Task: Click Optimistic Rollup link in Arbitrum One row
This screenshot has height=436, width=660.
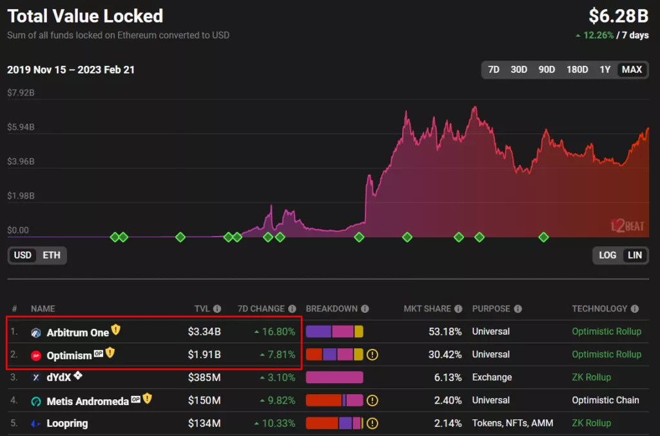Action: point(607,332)
